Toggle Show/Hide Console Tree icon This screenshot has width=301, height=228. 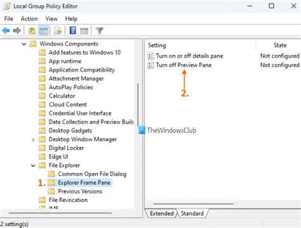[x=44, y=31]
